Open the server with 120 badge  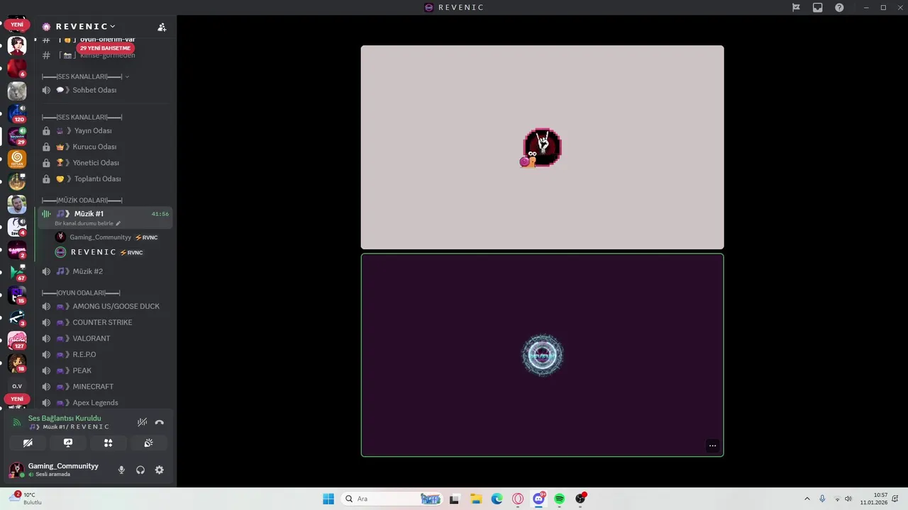(x=17, y=113)
